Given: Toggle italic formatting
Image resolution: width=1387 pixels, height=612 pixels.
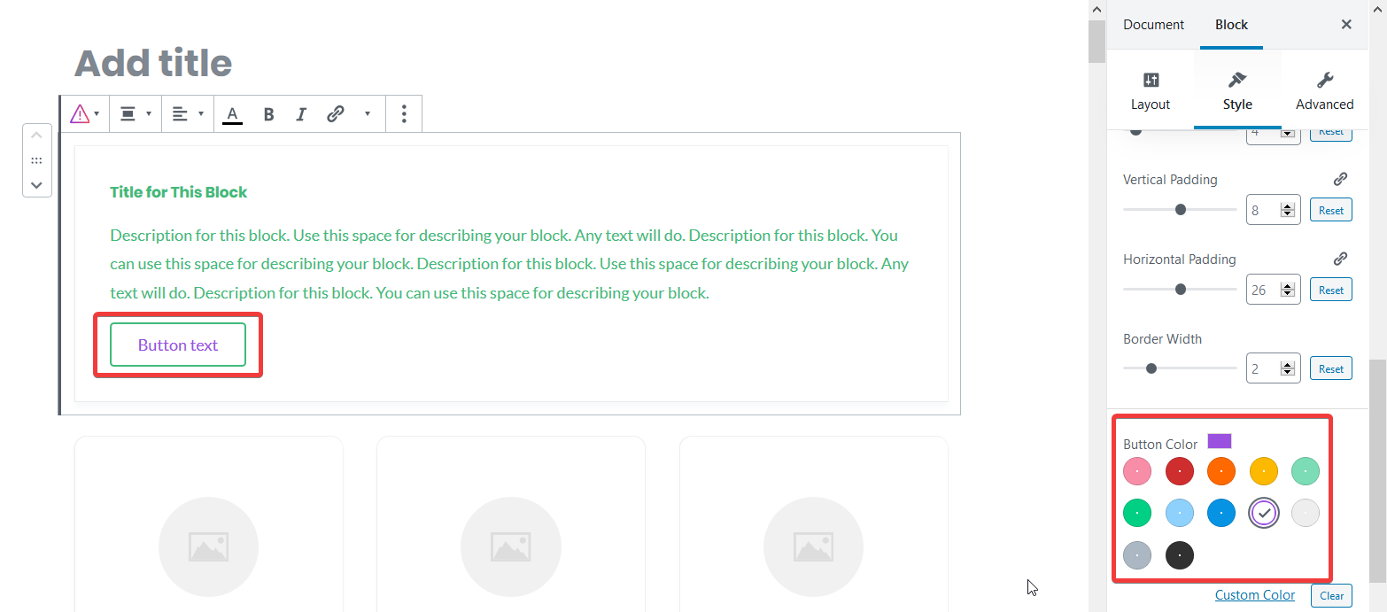Looking at the screenshot, I should 301,114.
